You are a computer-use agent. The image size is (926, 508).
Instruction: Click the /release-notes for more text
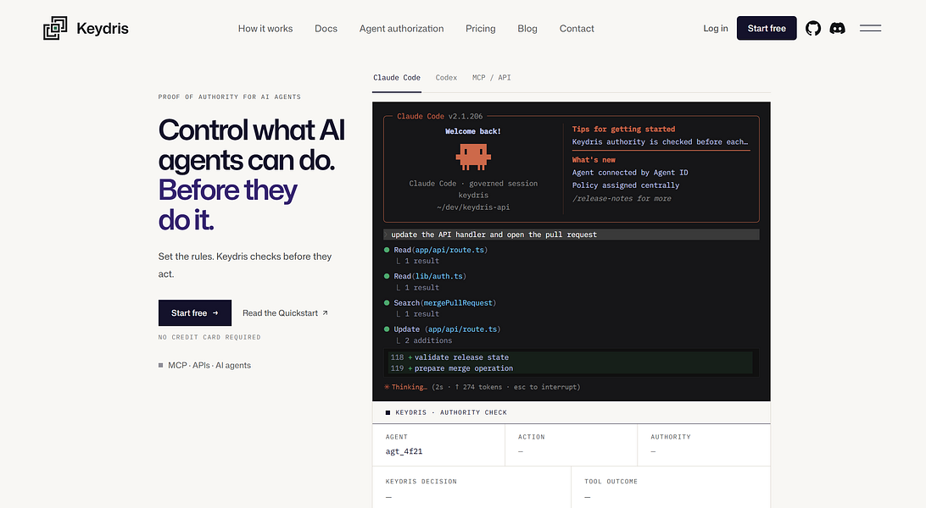pyautogui.click(x=622, y=199)
